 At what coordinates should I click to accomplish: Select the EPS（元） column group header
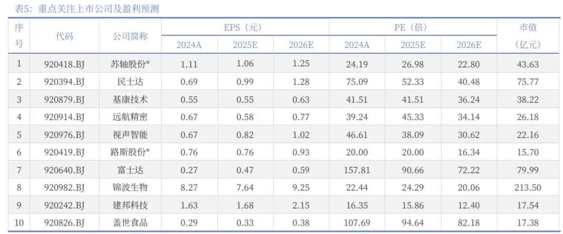coord(245,27)
